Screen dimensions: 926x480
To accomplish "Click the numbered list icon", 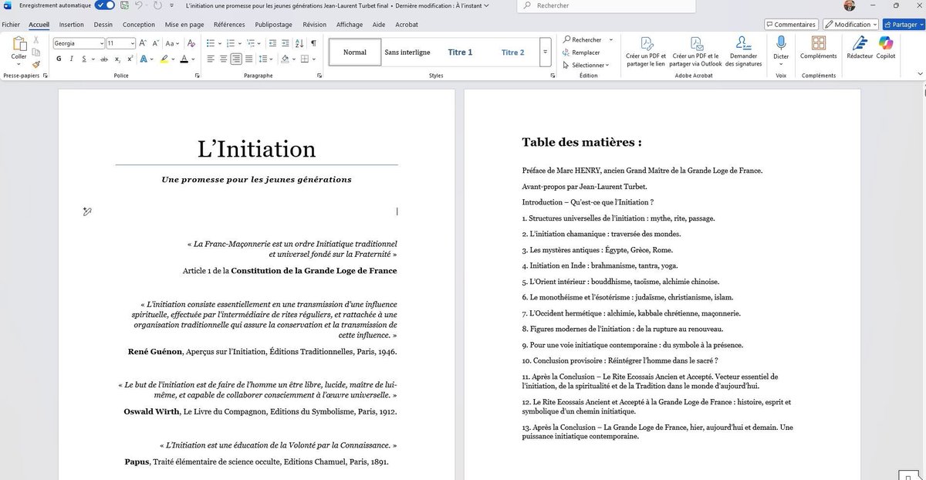I will click(231, 43).
